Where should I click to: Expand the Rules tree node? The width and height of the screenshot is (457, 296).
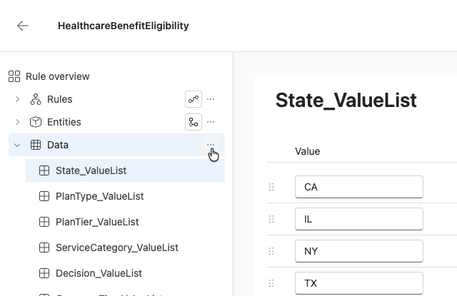click(17, 99)
